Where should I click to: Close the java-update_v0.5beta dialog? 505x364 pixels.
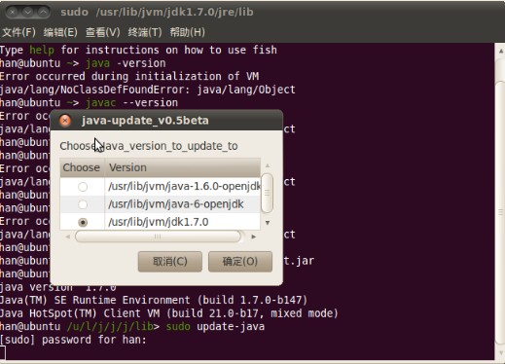(65, 121)
